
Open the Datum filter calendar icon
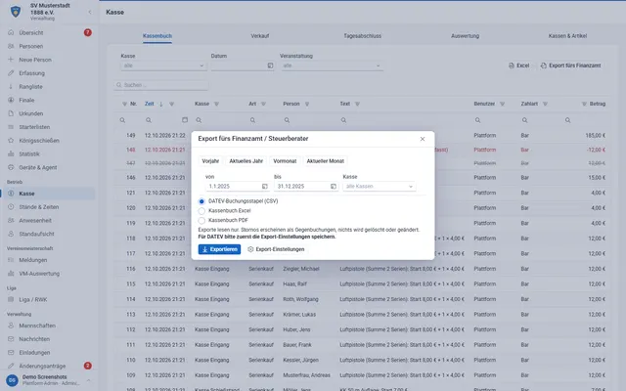pyautogui.click(x=270, y=65)
